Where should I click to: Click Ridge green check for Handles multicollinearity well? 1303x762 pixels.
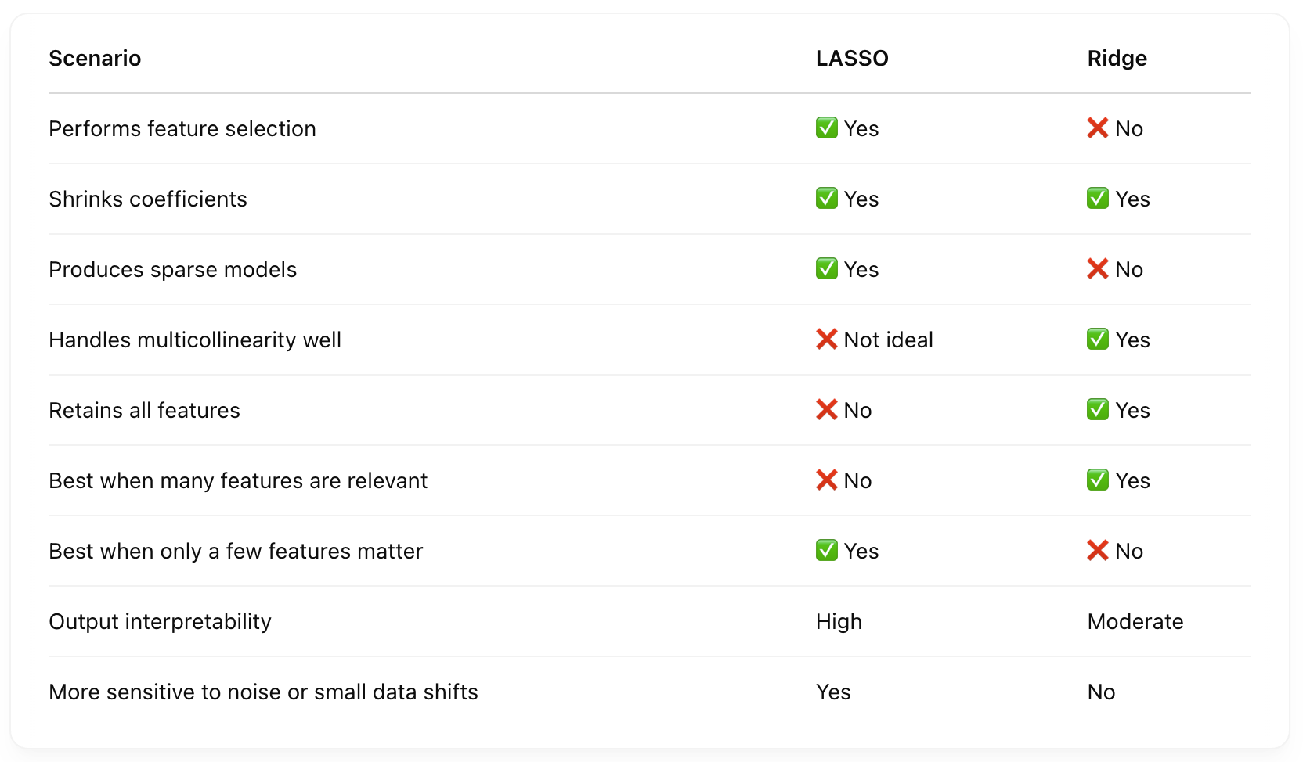point(1098,339)
